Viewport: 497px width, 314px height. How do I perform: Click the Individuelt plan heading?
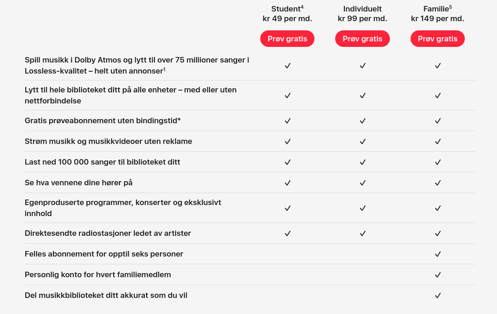[x=362, y=9]
